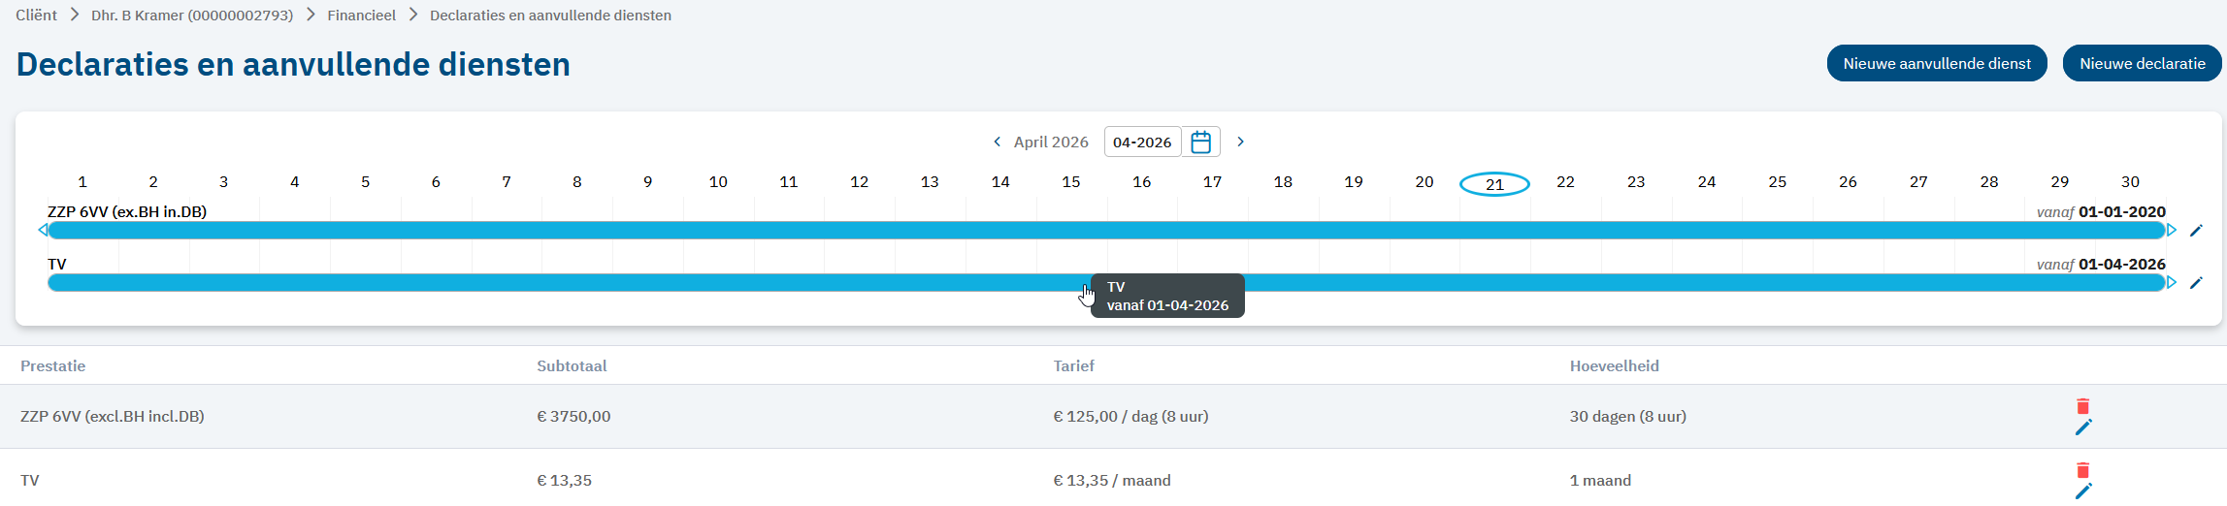Viewport: 2227px width, 506px height.
Task: Edit the TV prestatie row
Action: point(2082,491)
